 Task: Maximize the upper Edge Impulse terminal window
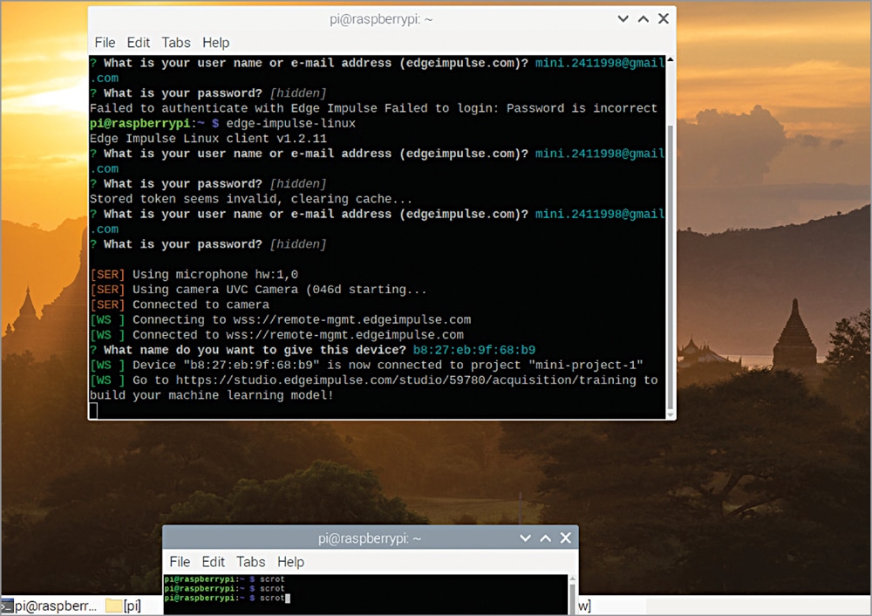tap(643, 18)
